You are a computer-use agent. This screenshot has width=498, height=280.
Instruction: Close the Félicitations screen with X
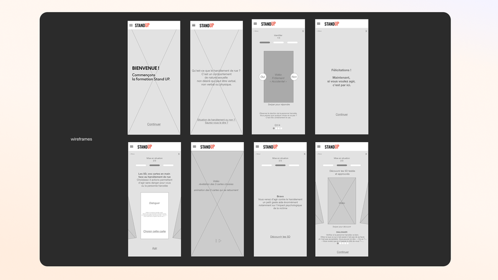[x=366, y=31]
